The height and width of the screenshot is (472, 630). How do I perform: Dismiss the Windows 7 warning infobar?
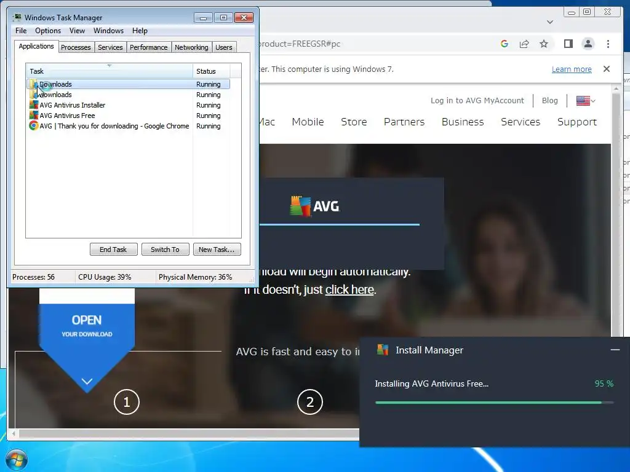[607, 69]
